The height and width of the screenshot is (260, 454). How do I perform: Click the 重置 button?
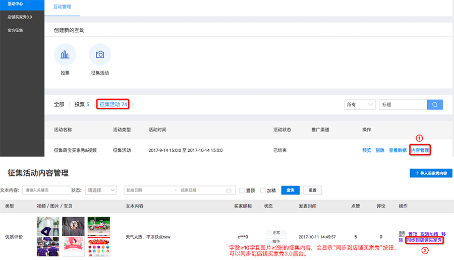tap(312, 190)
